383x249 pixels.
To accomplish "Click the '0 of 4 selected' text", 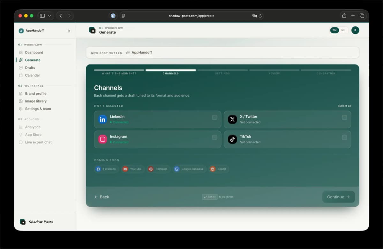I will pos(108,106).
